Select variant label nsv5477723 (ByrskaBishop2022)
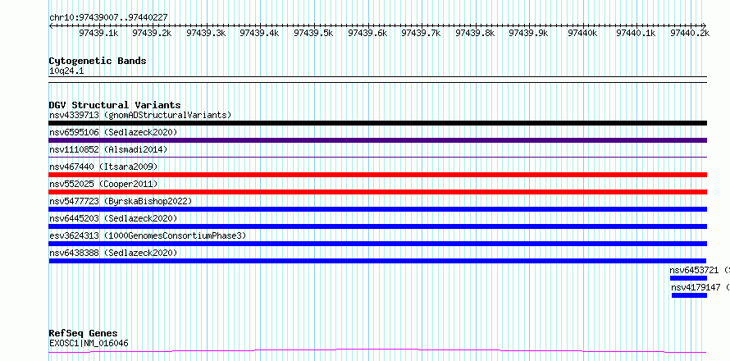 (x=121, y=201)
